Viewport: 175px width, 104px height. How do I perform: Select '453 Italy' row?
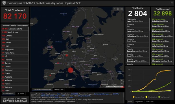point(15,39)
